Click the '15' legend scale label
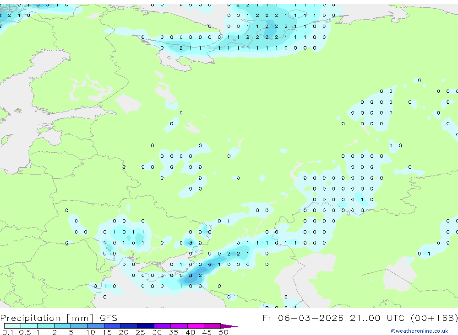458x335 pixels. click(107, 332)
